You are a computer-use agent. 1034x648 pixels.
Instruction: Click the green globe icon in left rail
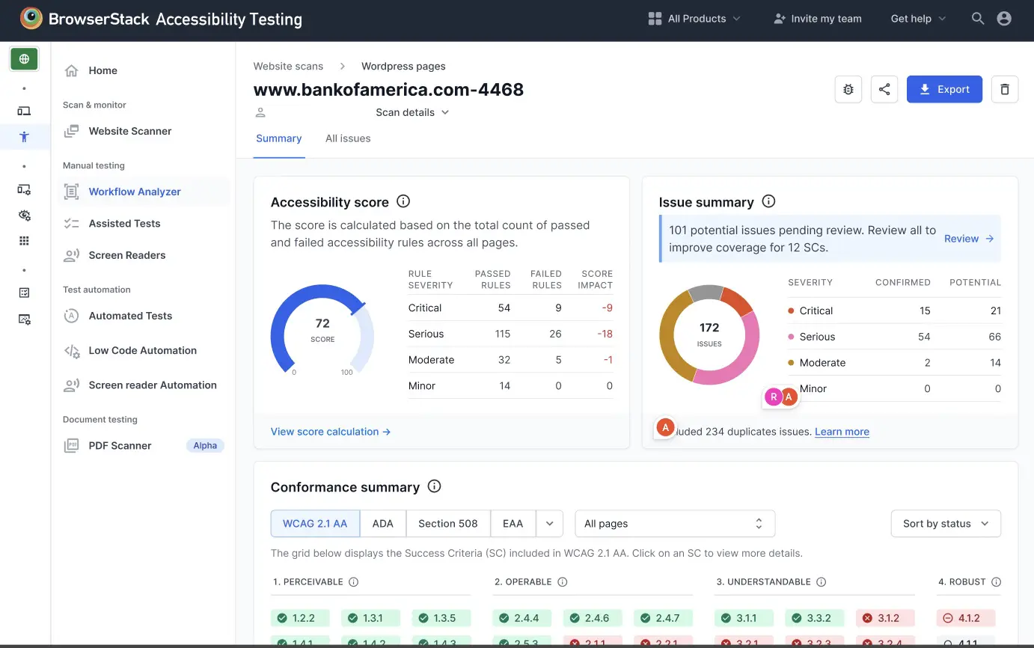tap(24, 58)
